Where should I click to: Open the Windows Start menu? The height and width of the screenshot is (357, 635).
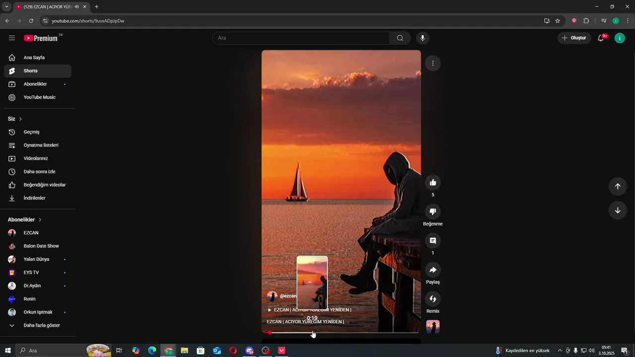click(8, 351)
